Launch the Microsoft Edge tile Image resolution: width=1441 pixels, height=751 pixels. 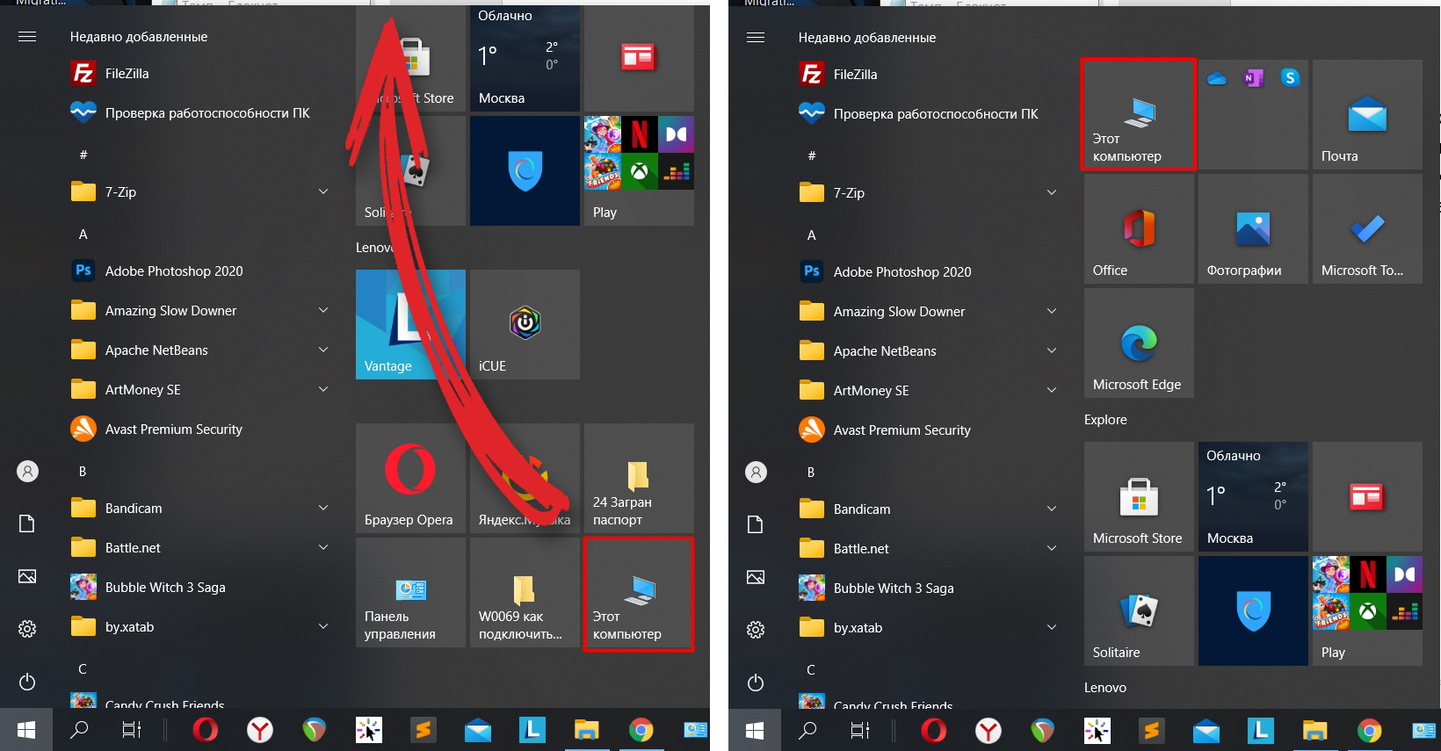[x=1139, y=343]
